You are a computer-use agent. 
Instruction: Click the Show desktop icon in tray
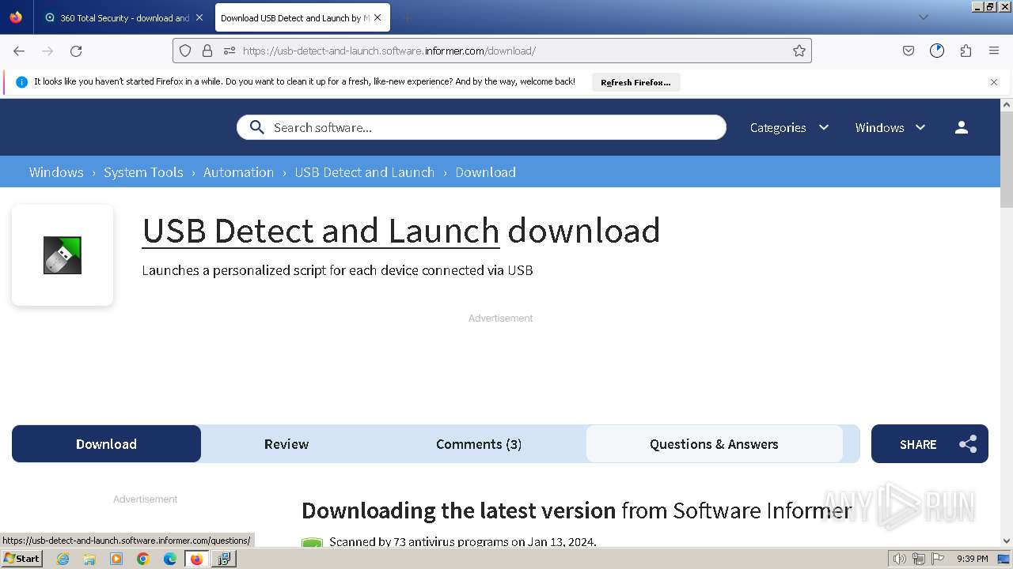point(1004,559)
